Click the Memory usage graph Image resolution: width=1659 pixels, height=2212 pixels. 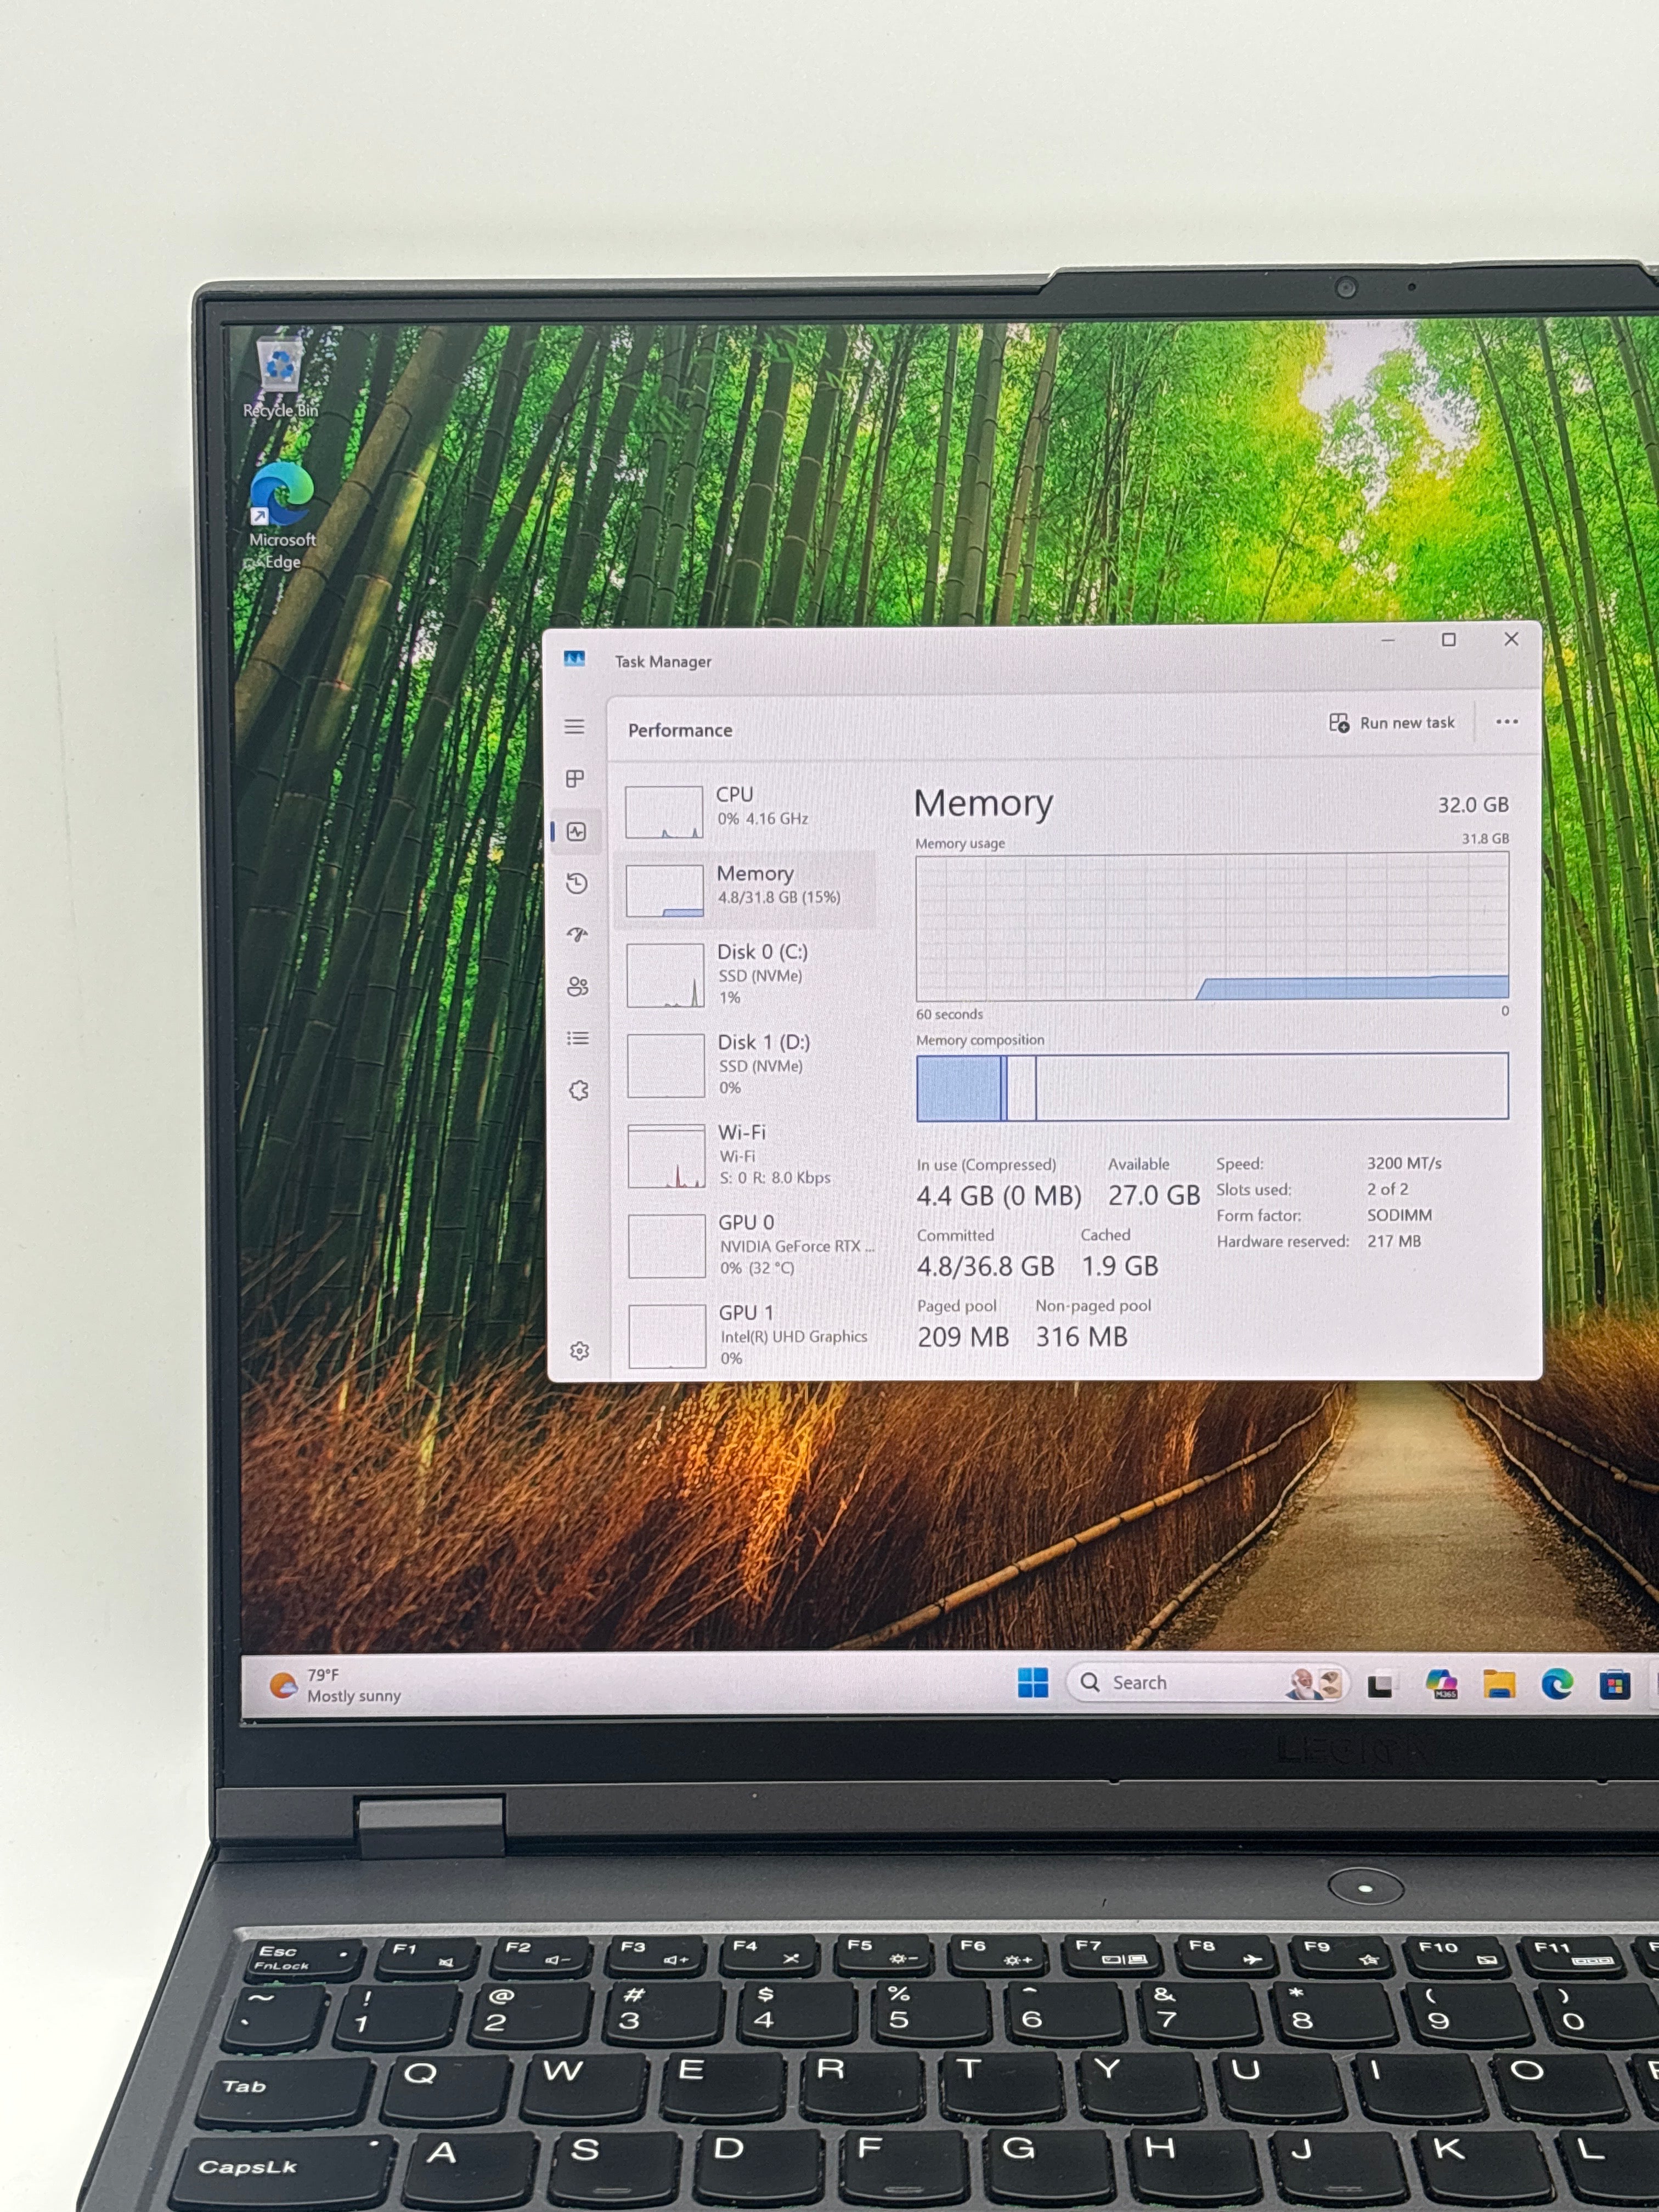(1212, 926)
